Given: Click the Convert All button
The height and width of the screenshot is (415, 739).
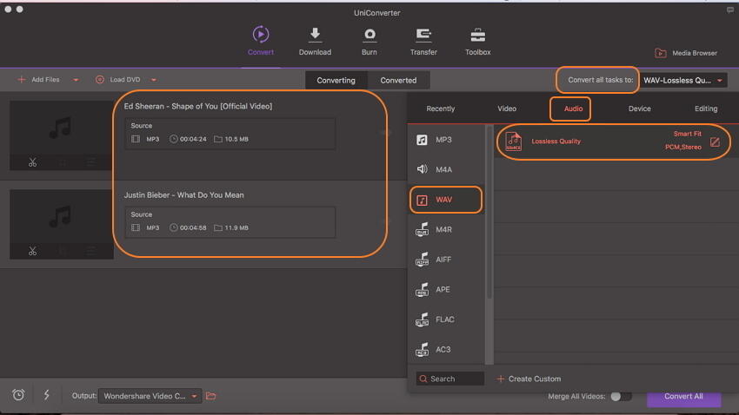Looking at the screenshot, I should 683,397.
